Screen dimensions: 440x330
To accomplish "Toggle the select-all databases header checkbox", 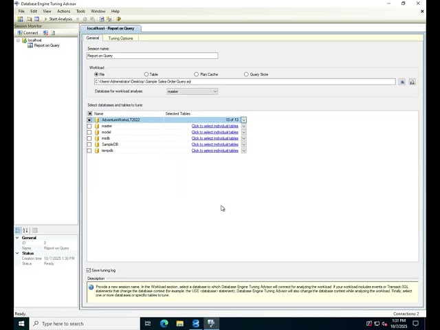I will coord(90,113).
